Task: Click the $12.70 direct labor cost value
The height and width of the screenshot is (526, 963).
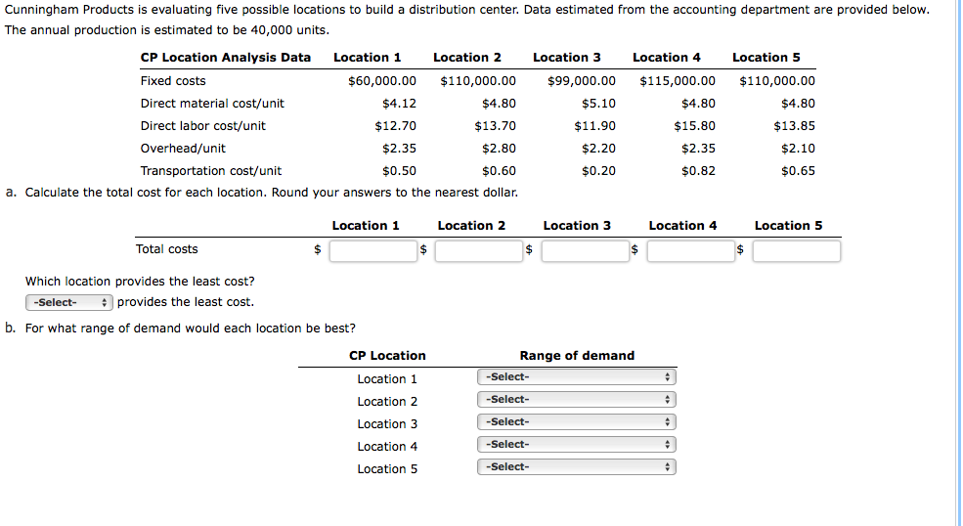Action: [x=396, y=126]
